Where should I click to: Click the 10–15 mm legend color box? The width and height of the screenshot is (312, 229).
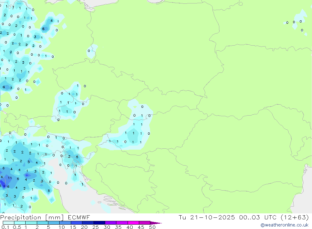(65, 223)
